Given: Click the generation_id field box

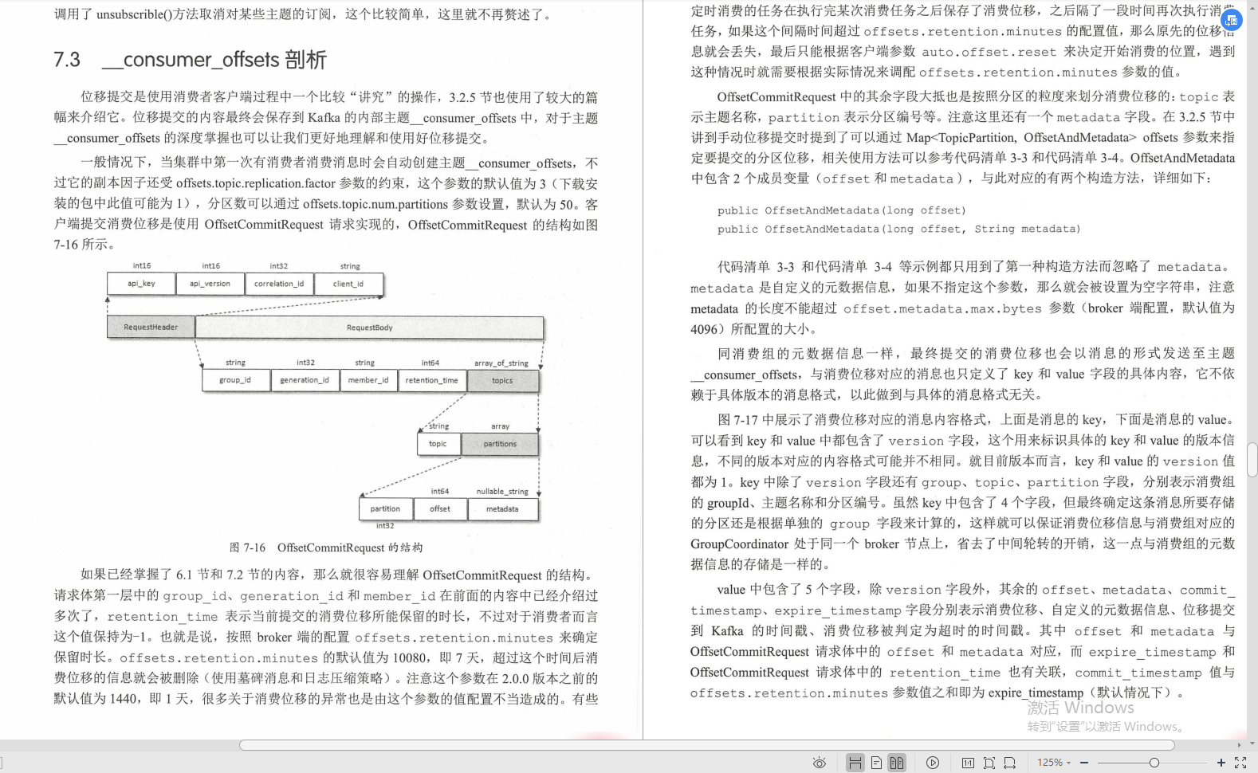Looking at the screenshot, I should [305, 380].
